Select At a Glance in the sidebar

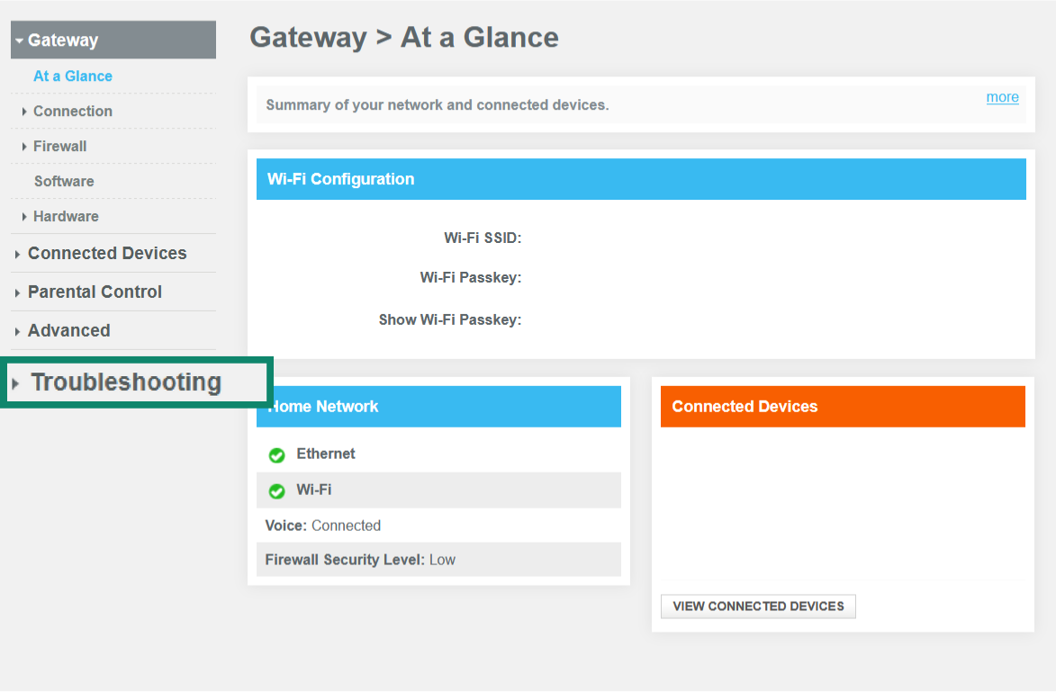tap(73, 76)
